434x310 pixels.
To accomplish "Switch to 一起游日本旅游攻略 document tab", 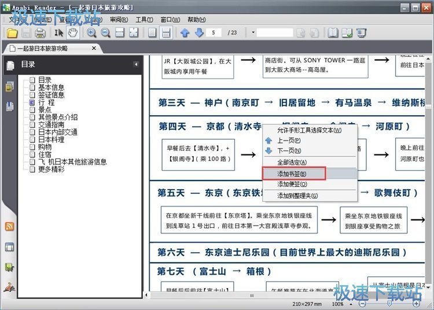I will 43,49.
